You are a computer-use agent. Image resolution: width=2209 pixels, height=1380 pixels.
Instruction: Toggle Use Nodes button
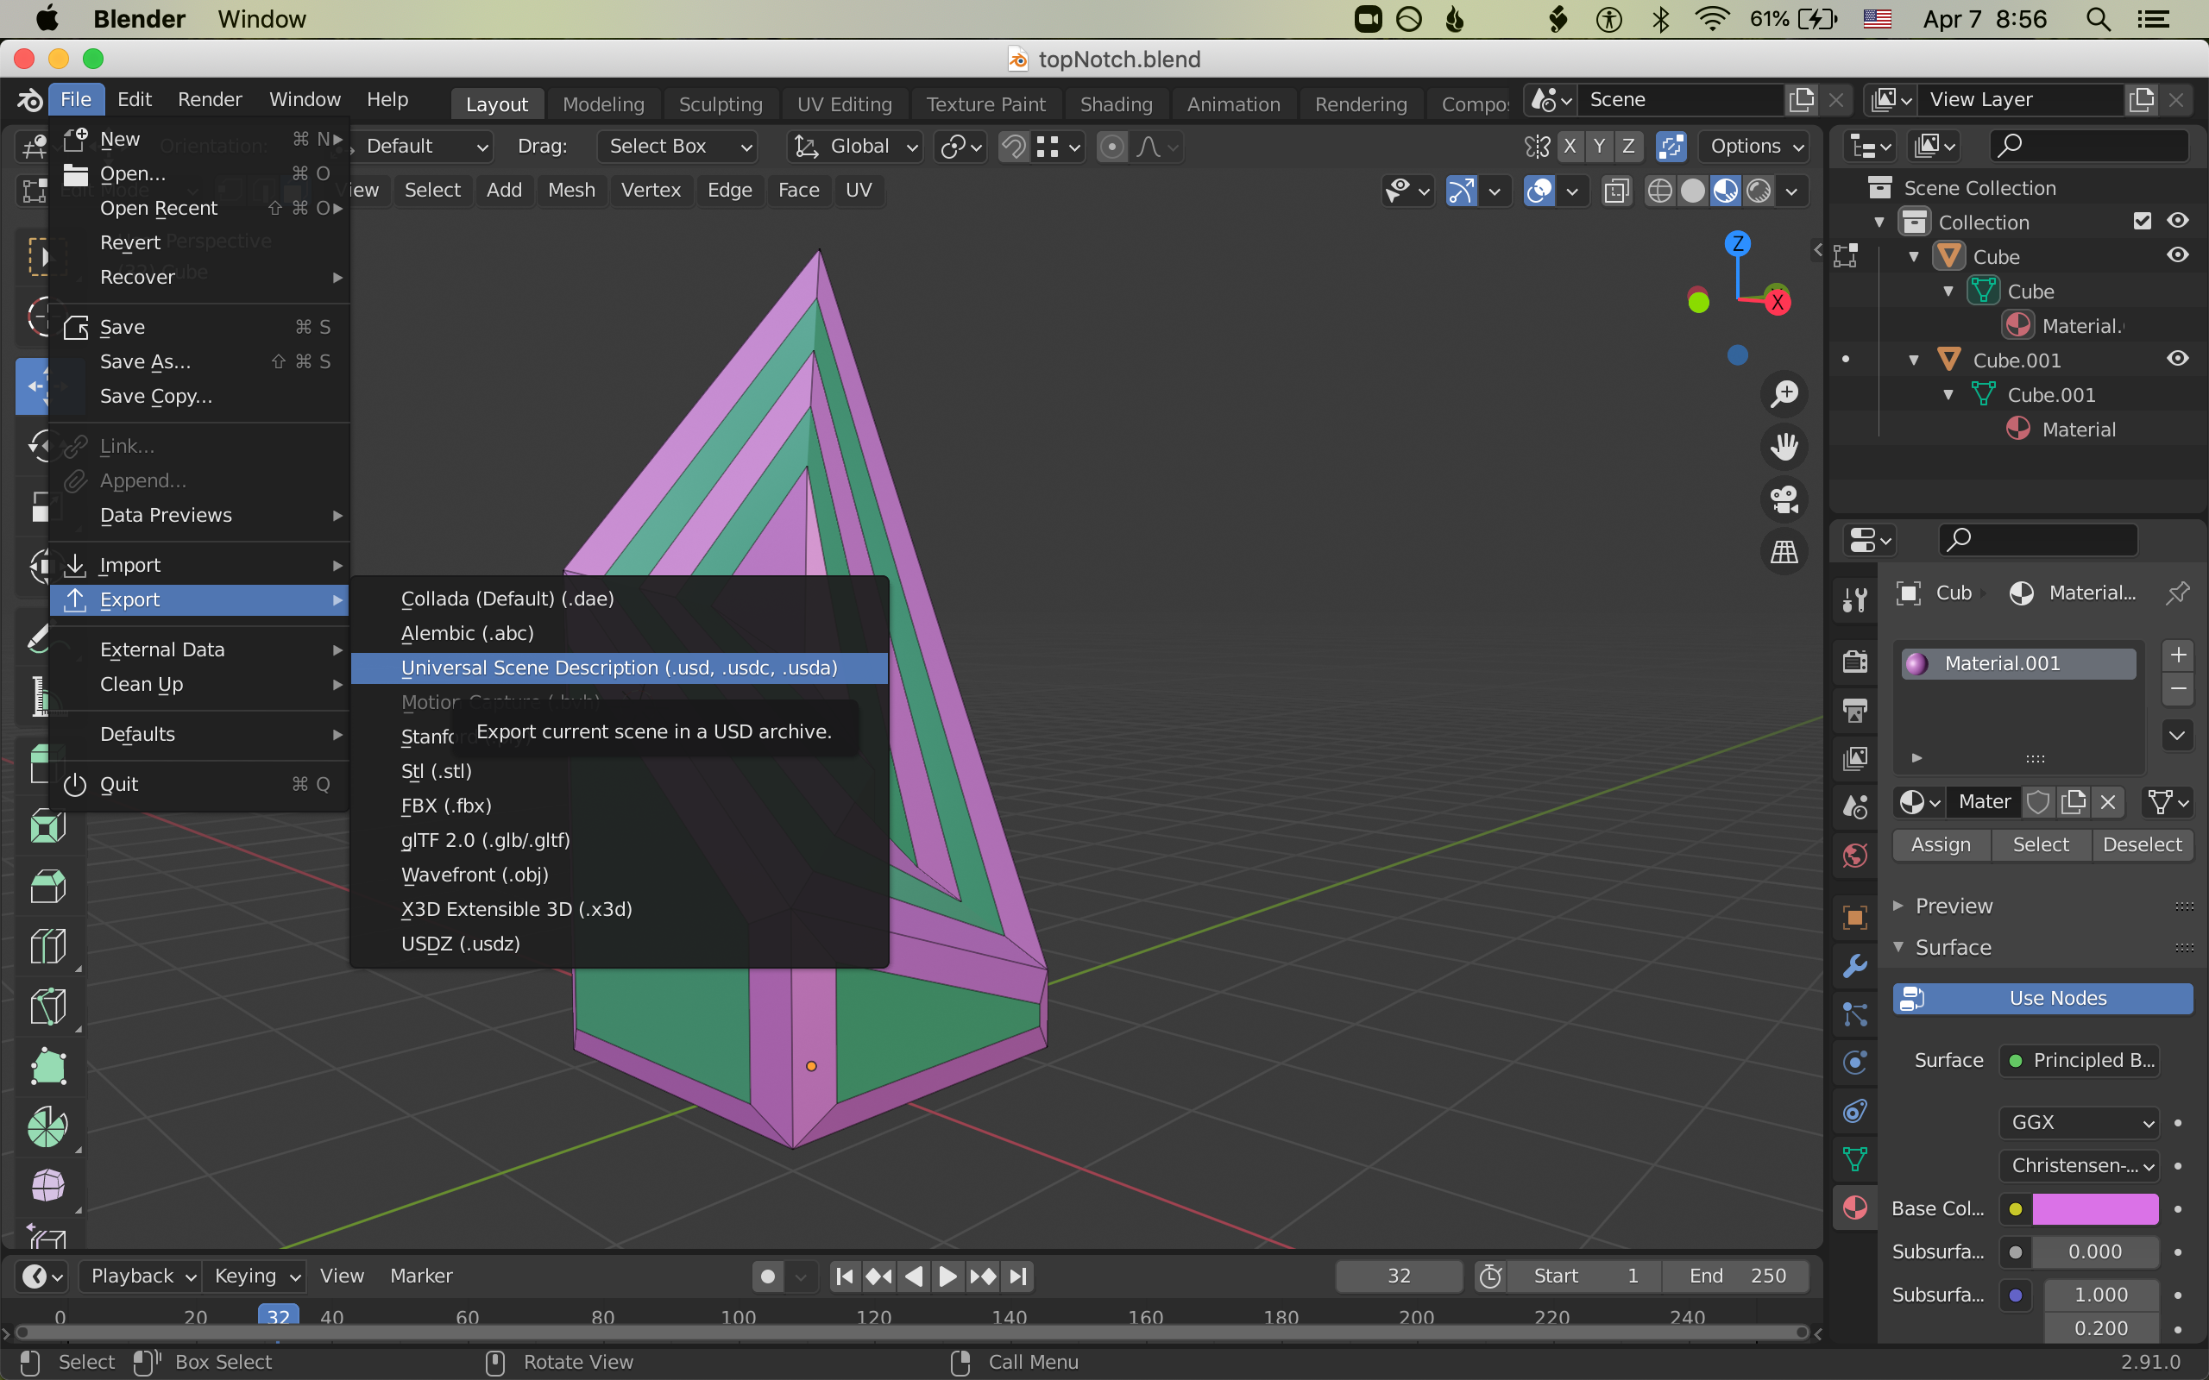coord(2042,999)
